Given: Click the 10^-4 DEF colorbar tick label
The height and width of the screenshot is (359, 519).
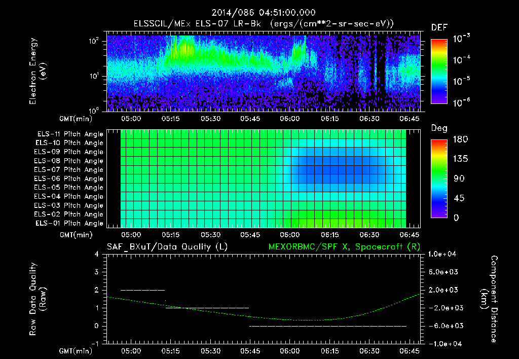Looking at the screenshot, I should pos(461,60).
